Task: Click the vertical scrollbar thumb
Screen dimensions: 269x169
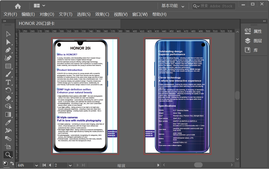Action: pyautogui.click(x=237, y=95)
